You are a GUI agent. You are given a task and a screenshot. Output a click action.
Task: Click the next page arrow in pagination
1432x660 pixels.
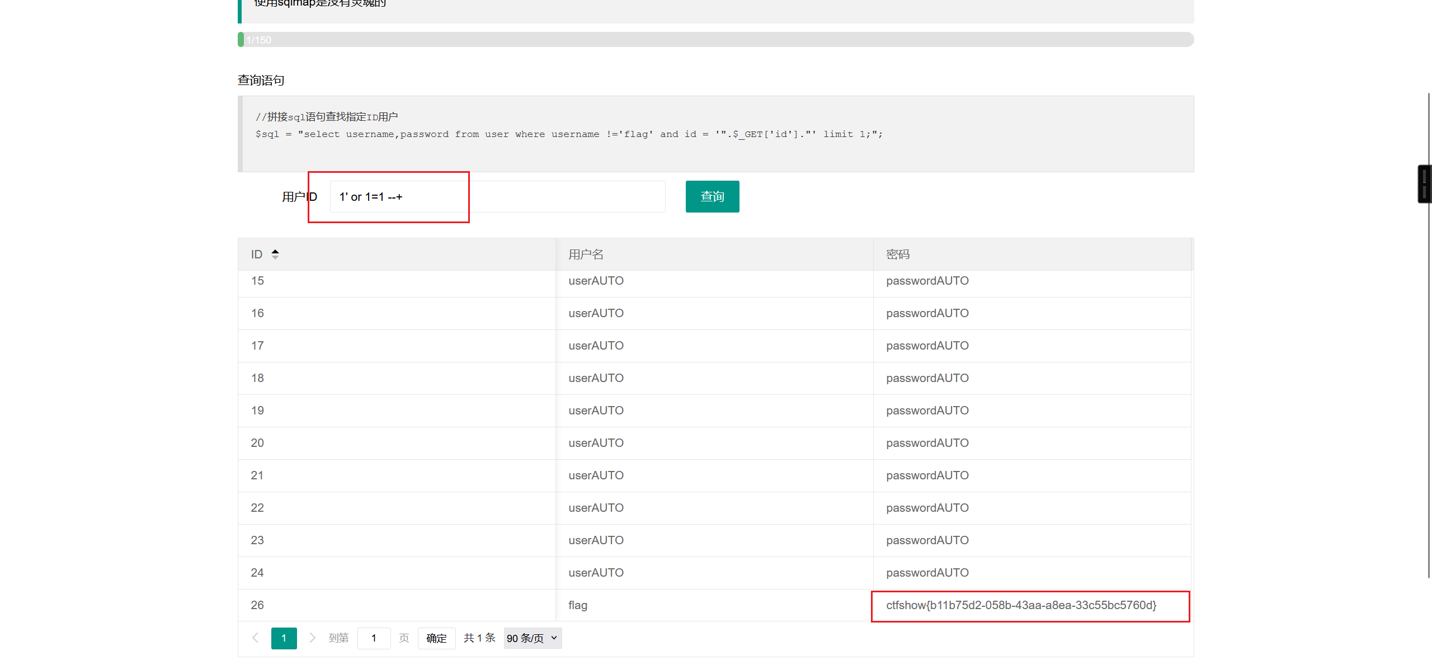[x=312, y=638]
